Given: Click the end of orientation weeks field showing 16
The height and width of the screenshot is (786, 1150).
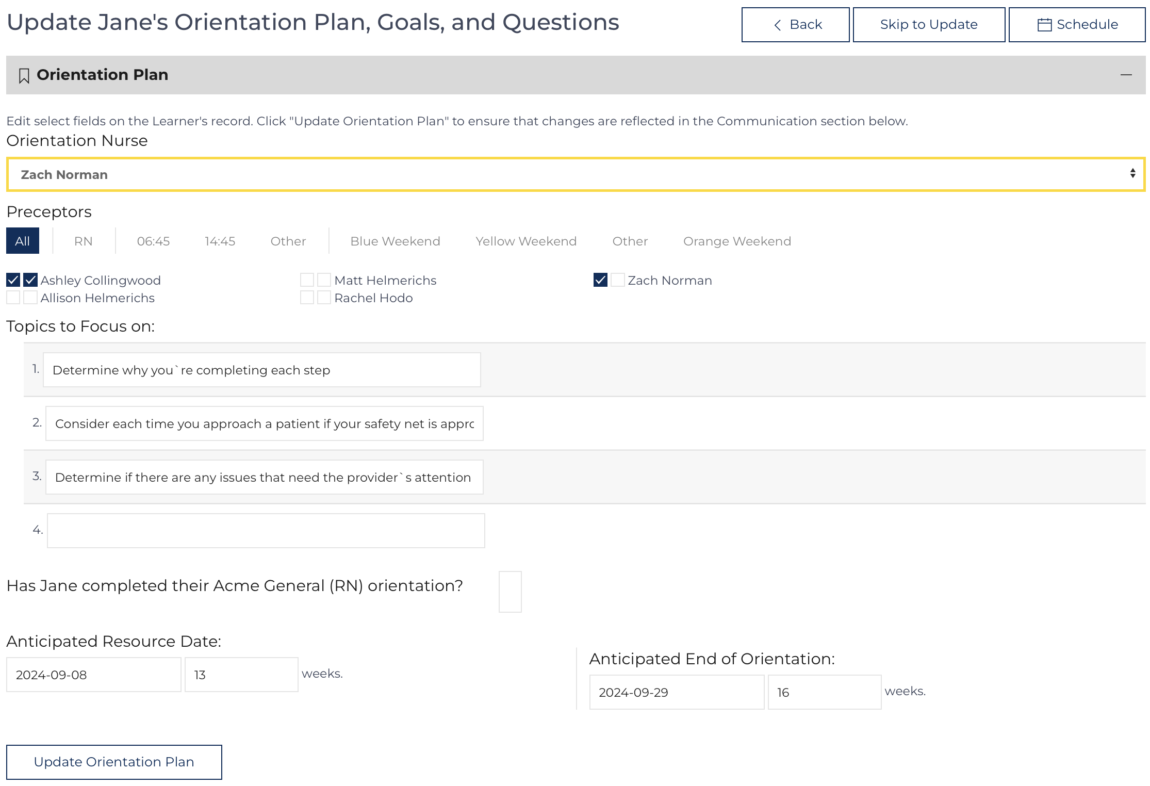Looking at the screenshot, I should [825, 692].
